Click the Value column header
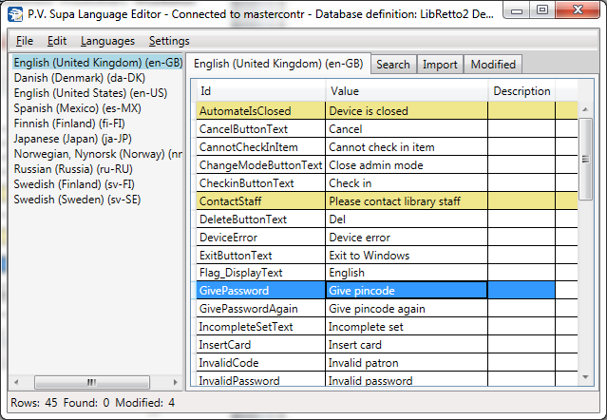The width and height of the screenshot is (607, 420). (x=406, y=91)
